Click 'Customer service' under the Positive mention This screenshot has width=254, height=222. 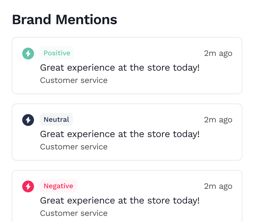[74, 80]
